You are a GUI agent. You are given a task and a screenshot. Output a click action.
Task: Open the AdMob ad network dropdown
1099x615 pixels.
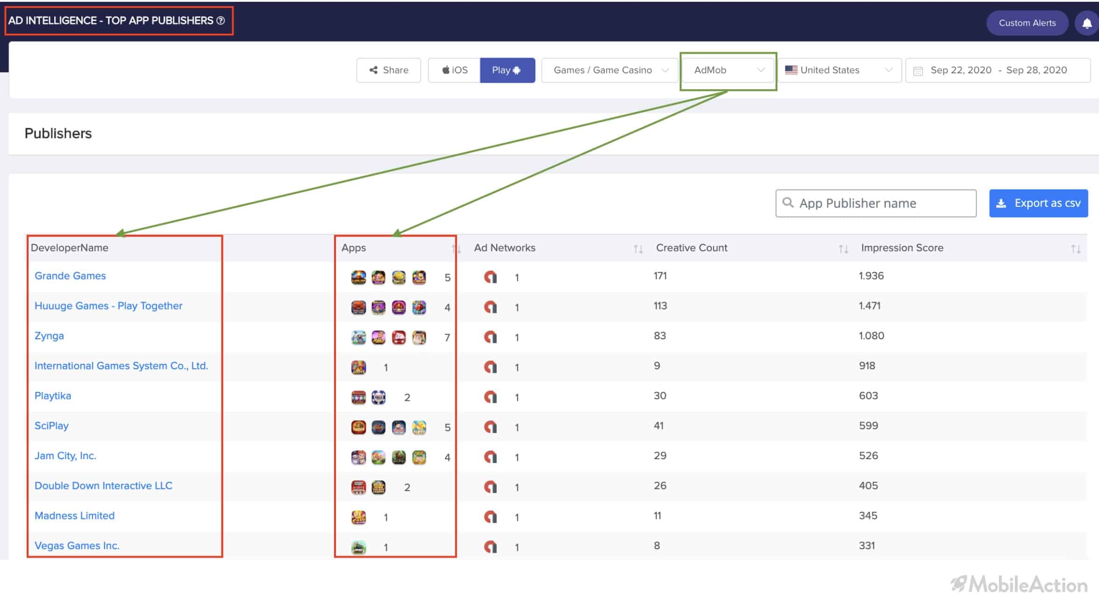[x=728, y=70]
